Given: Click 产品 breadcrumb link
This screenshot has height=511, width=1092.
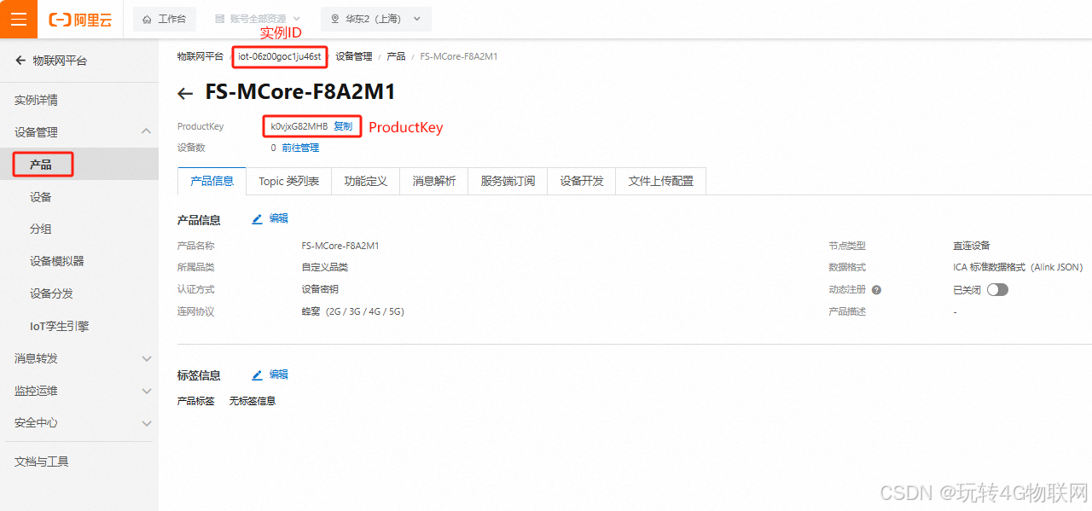Looking at the screenshot, I should coord(396,56).
